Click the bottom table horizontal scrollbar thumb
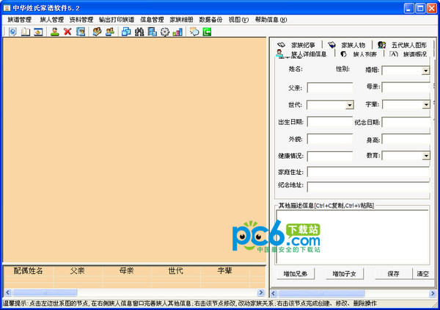The height and width of the screenshot is (310, 440). click(45, 292)
